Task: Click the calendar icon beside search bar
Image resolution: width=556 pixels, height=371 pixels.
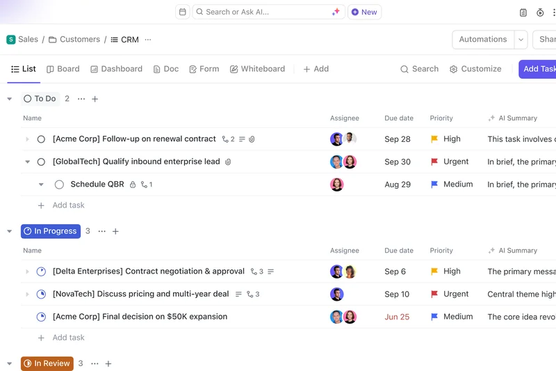Action: [x=182, y=12]
